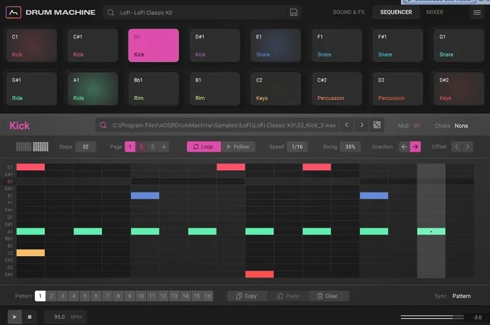The image size is (490, 325).
Task: Select pattern 1
Action: pos(40,296)
